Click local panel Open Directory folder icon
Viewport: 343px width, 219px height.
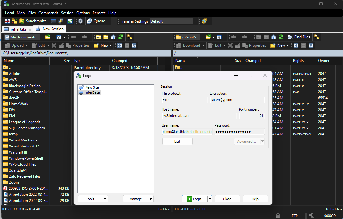coord(48,37)
